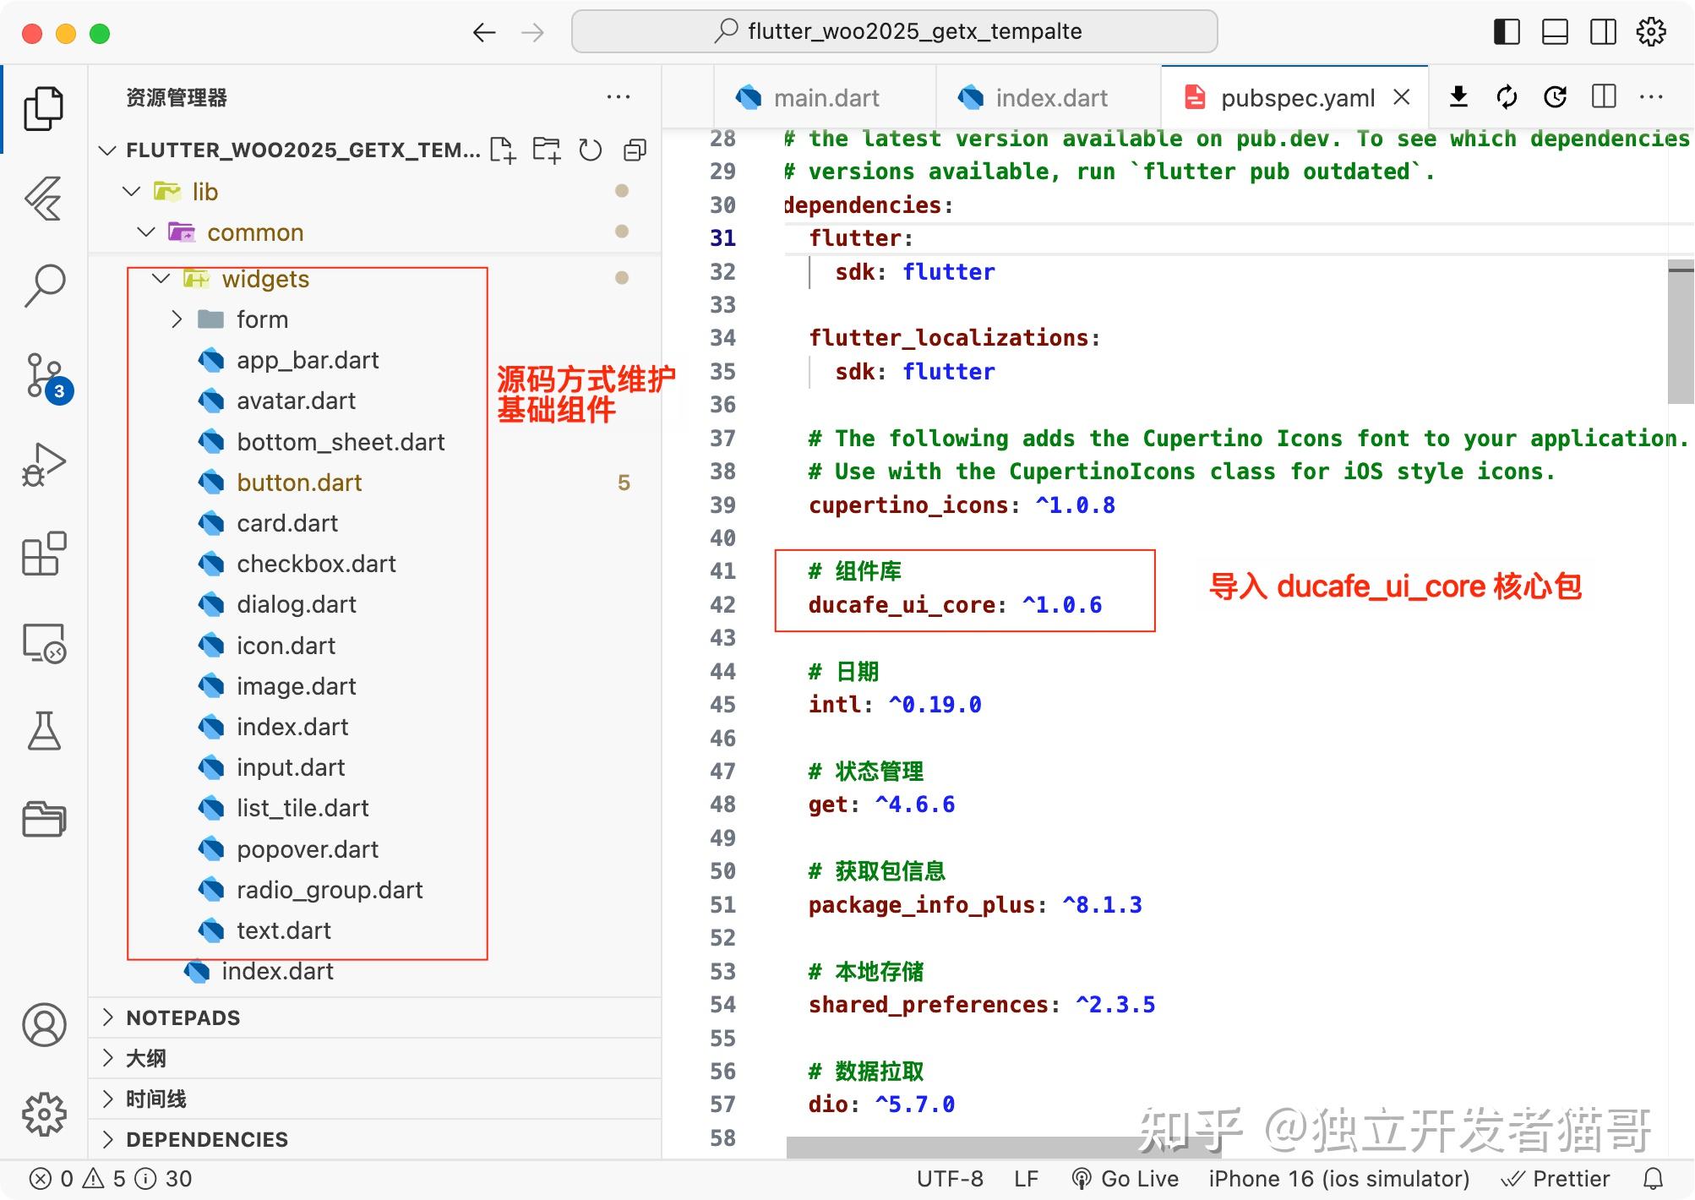Toggle secondary side bar layout
The width and height of the screenshot is (1695, 1200).
(x=1603, y=32)
